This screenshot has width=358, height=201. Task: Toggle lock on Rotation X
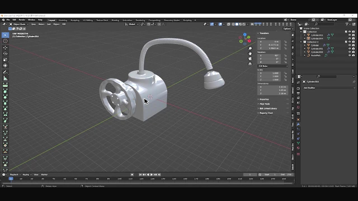[286, 56]
